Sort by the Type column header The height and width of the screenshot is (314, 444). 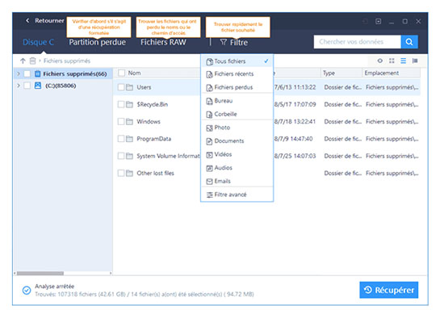click(x=329, y=73)
